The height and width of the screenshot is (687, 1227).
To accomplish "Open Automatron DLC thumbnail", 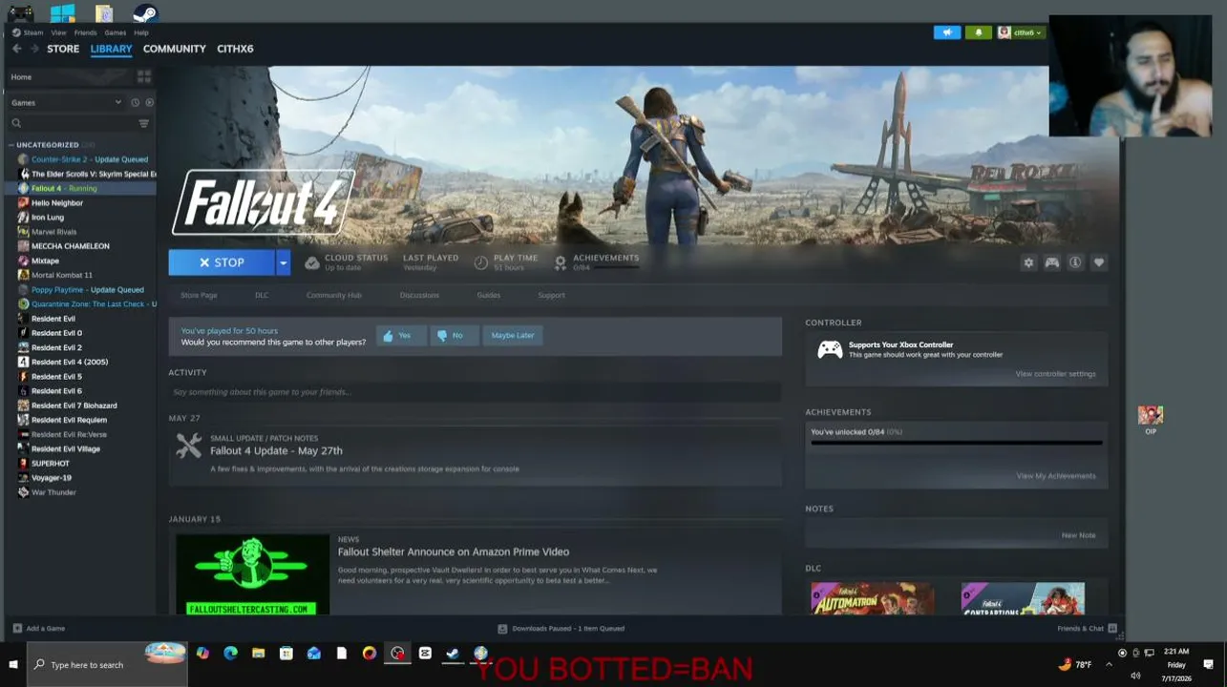I will click(873, 598).
